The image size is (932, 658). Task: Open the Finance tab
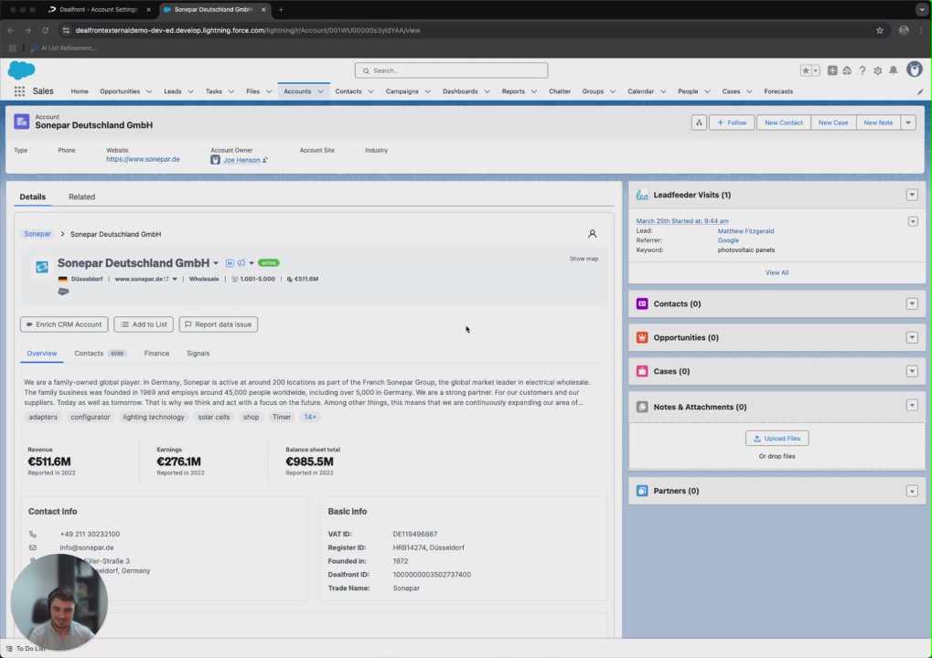(156, 354)
